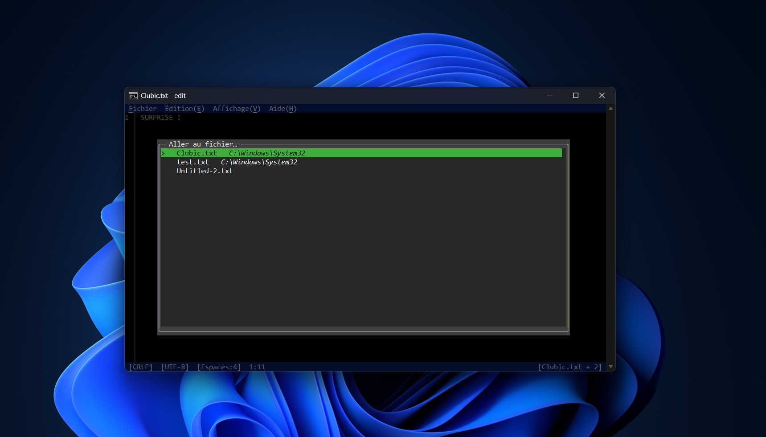
Task: Click the [Clubic.txt + 2] document indicator
Action: click(570, 367)
